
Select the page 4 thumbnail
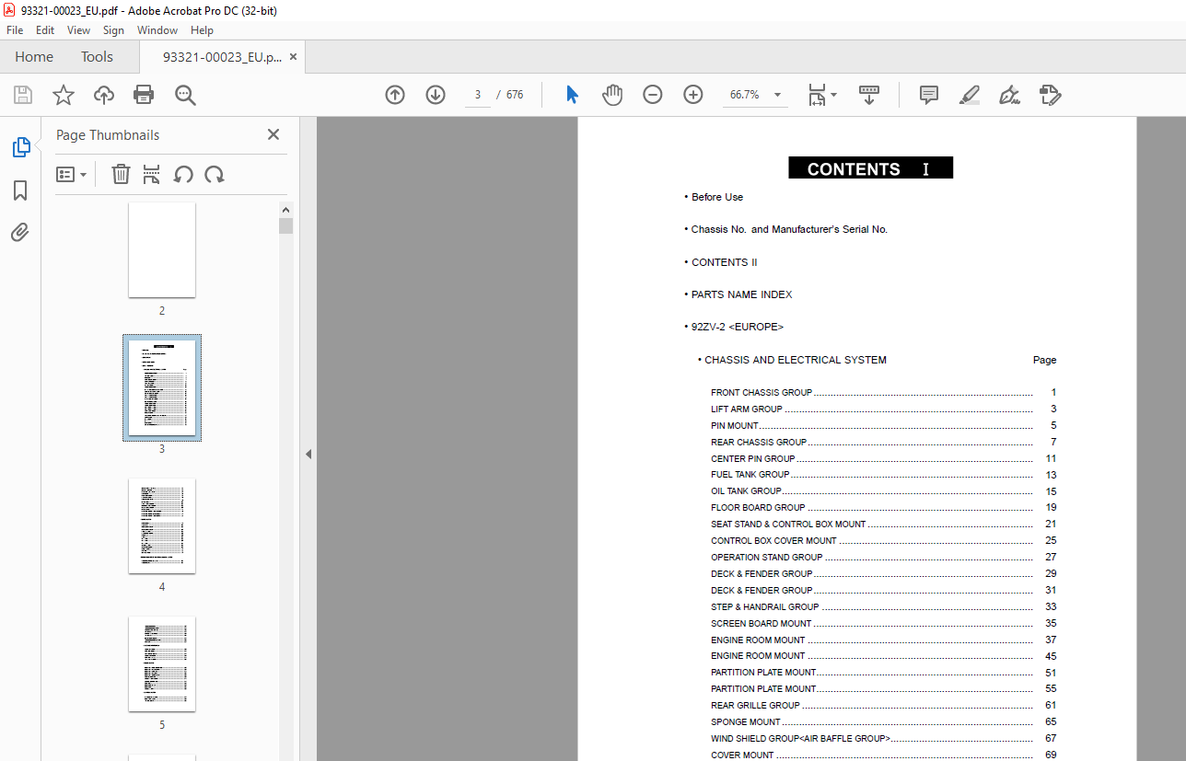point(162,525)
